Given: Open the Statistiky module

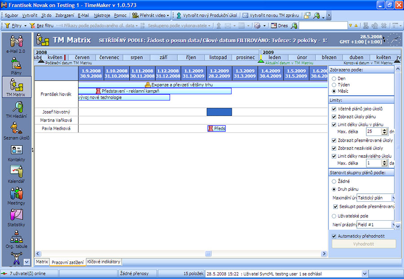Looking at the screenshot, I should [x=17, y=217].
